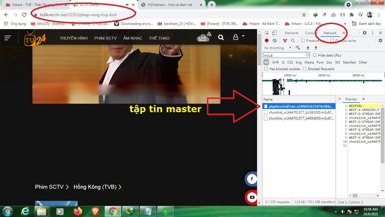The width and height of the screenshot is (385, 217).
Task: Expand hidden bookmarks chevron
Action: 345,24
